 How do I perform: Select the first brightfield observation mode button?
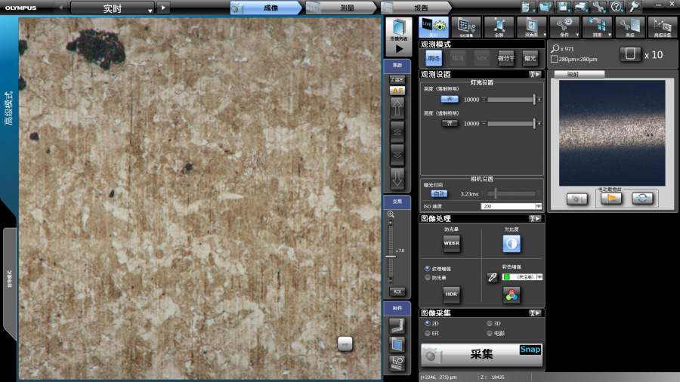tap(434, 58)
